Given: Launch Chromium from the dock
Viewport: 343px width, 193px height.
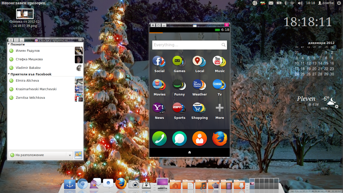Looking at the screenshot, I should tap(83, 184).
